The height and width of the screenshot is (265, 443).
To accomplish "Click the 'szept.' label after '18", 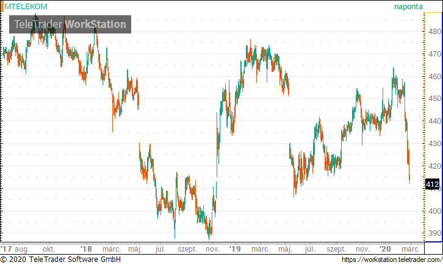I will coord(187,249).
